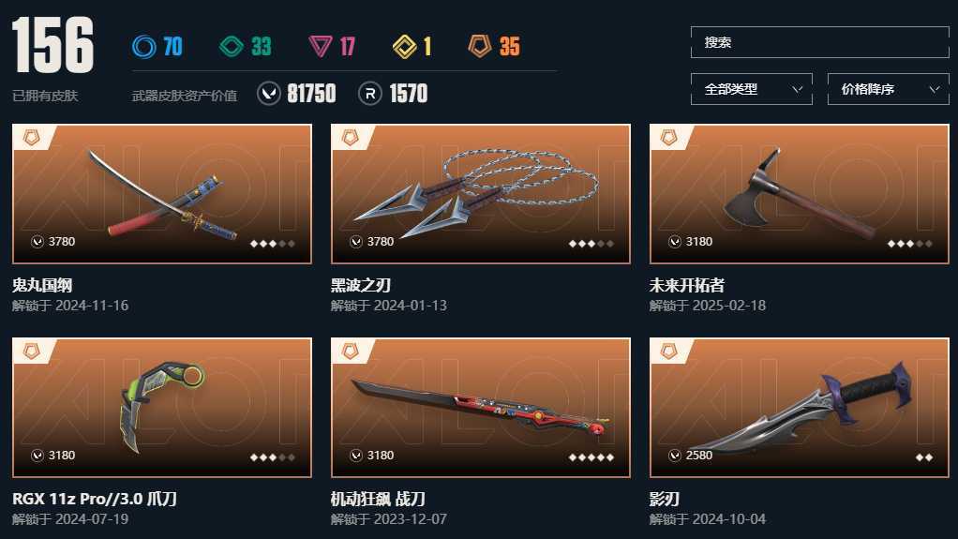Screen dimensions: 958x539
Task: Click the green Deluxe tier icon
Action: coord(232,47)
